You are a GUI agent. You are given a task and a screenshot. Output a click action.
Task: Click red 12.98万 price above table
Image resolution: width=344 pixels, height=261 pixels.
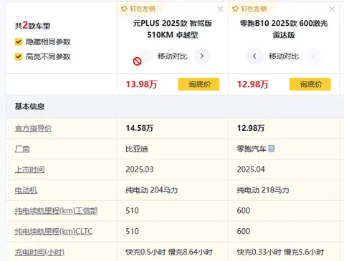[252, 84]
